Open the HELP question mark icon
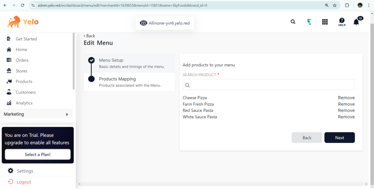Screen dimensions: 374x189 [x=342, y=22]
